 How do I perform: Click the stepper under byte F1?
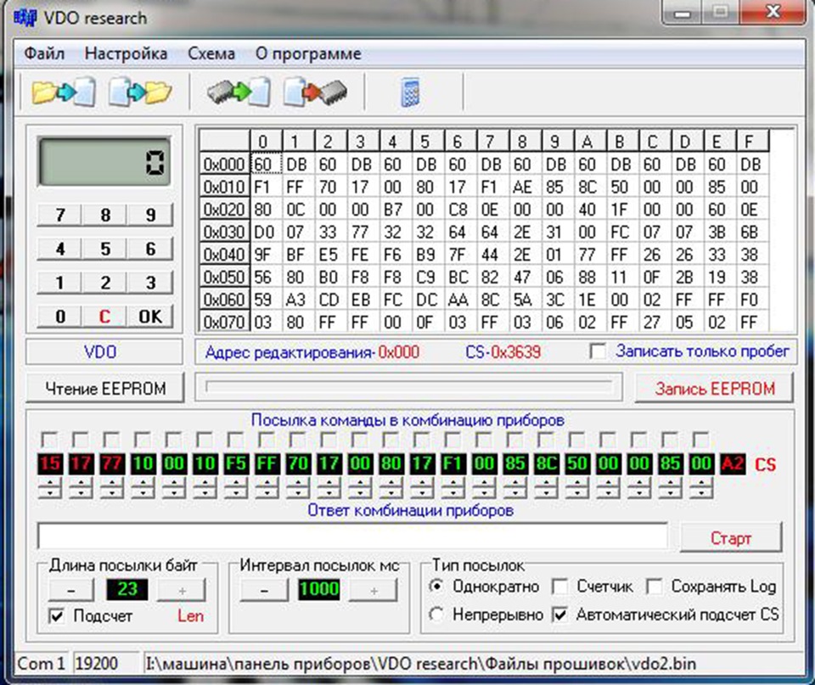point(452,488)
